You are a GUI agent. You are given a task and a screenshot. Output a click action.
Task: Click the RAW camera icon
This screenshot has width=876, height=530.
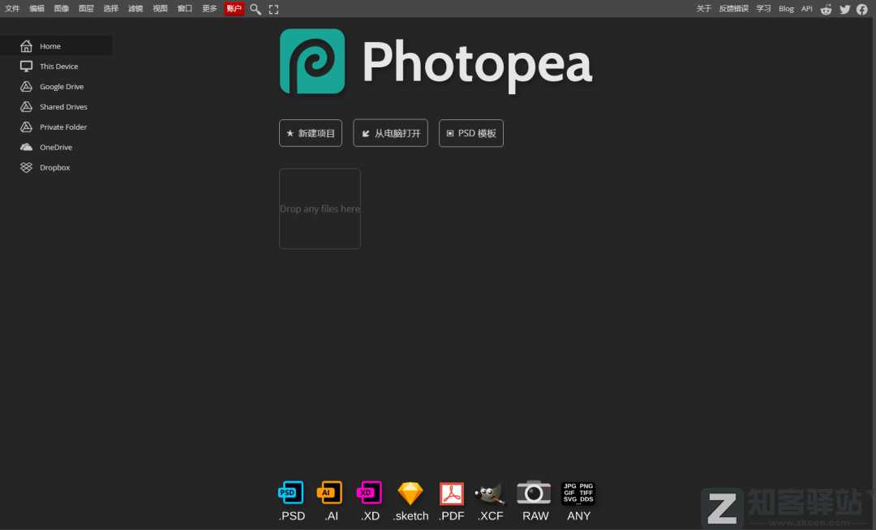[x=535, y=493]
